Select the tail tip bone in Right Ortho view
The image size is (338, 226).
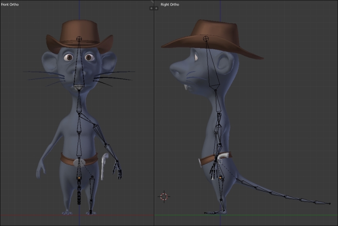click(322, 202)
